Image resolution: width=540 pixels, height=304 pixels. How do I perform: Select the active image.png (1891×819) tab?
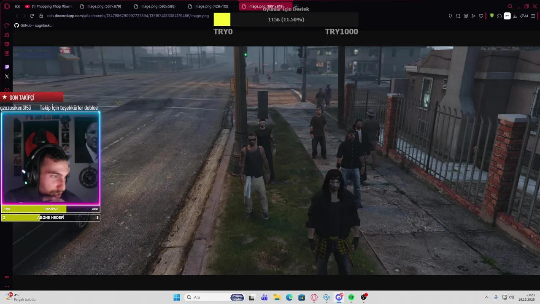pyautogui.click(x=266, y=6)
